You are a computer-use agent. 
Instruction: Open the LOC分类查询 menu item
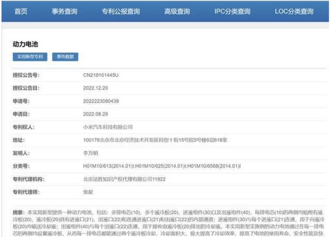tap(294, 11)
